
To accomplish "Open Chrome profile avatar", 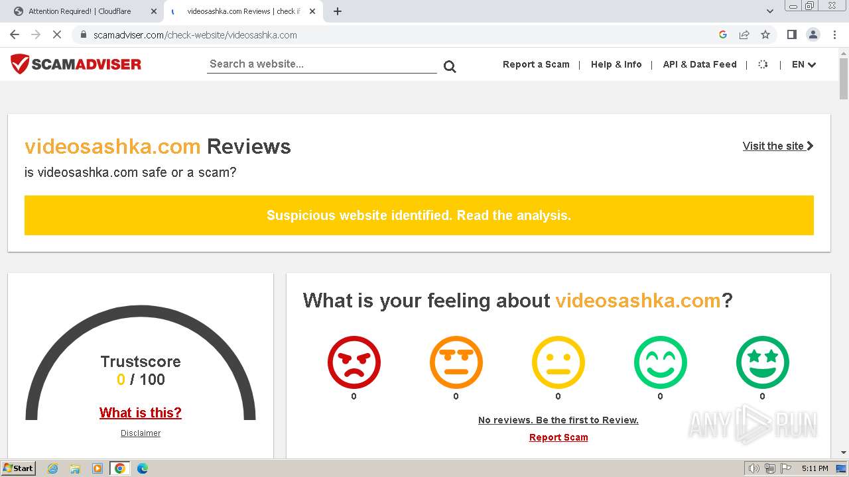I will point(813,34).
